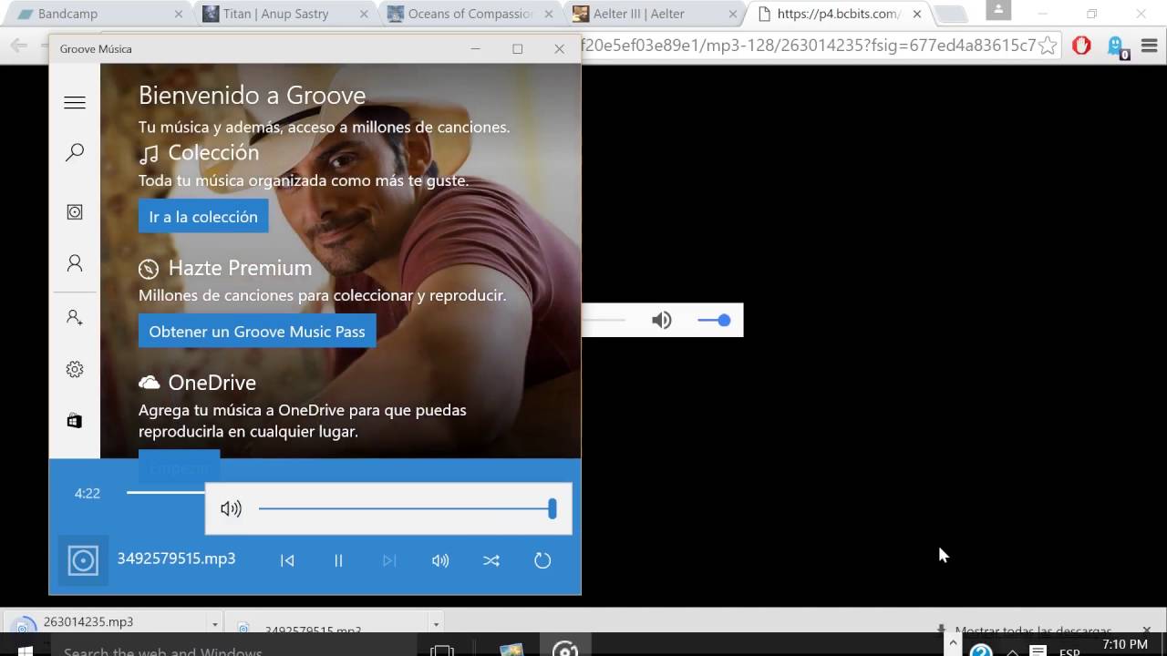Click the Chrome address bar URL
Viewport: 1167px width, 656px height.
808,46
